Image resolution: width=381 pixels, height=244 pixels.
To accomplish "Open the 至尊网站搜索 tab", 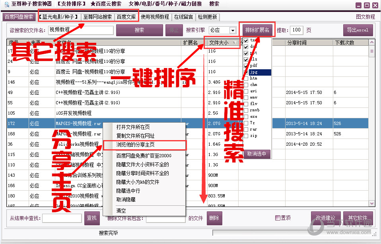I will pos(97,17).
